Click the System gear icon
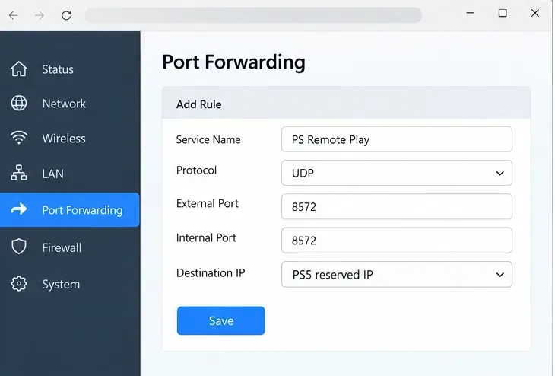 pos(19,283)
